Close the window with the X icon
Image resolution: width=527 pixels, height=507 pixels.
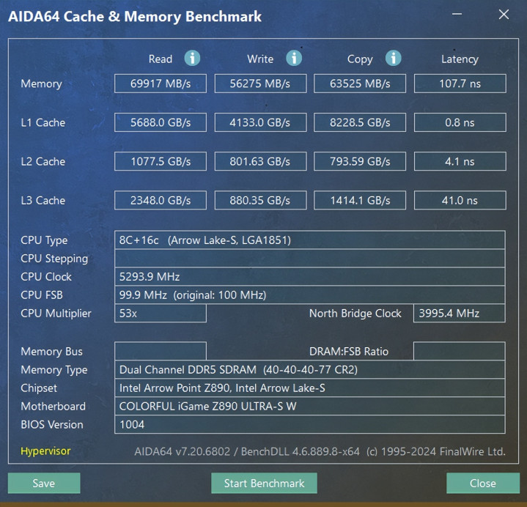(x=504, y=14)
